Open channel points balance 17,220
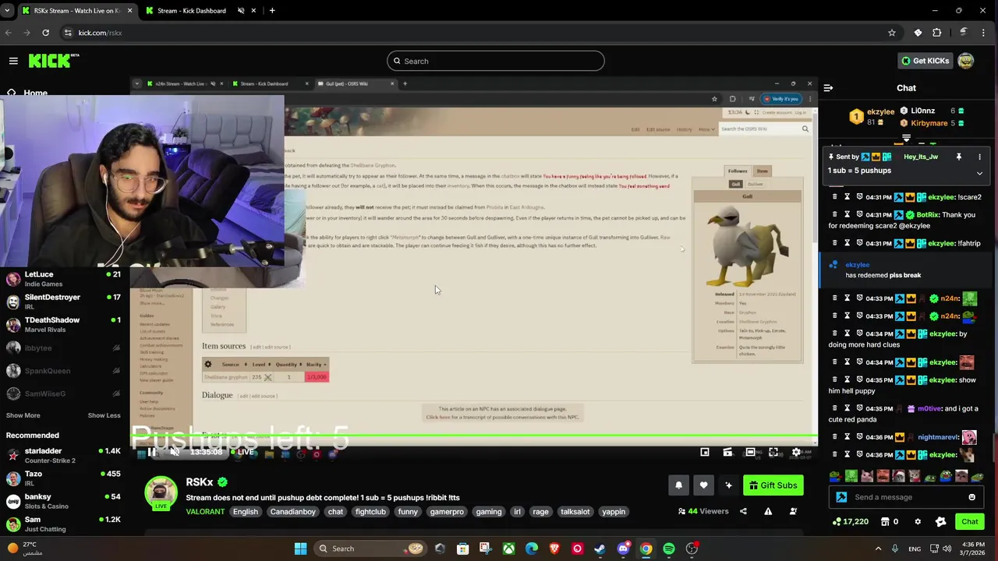The image size is (998, 561). (851, 521)
